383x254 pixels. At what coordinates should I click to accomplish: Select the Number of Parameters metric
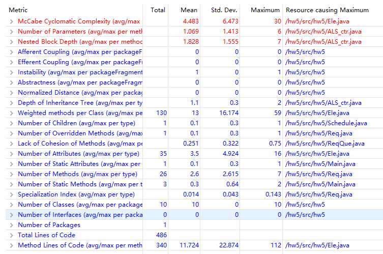point(80,32)
